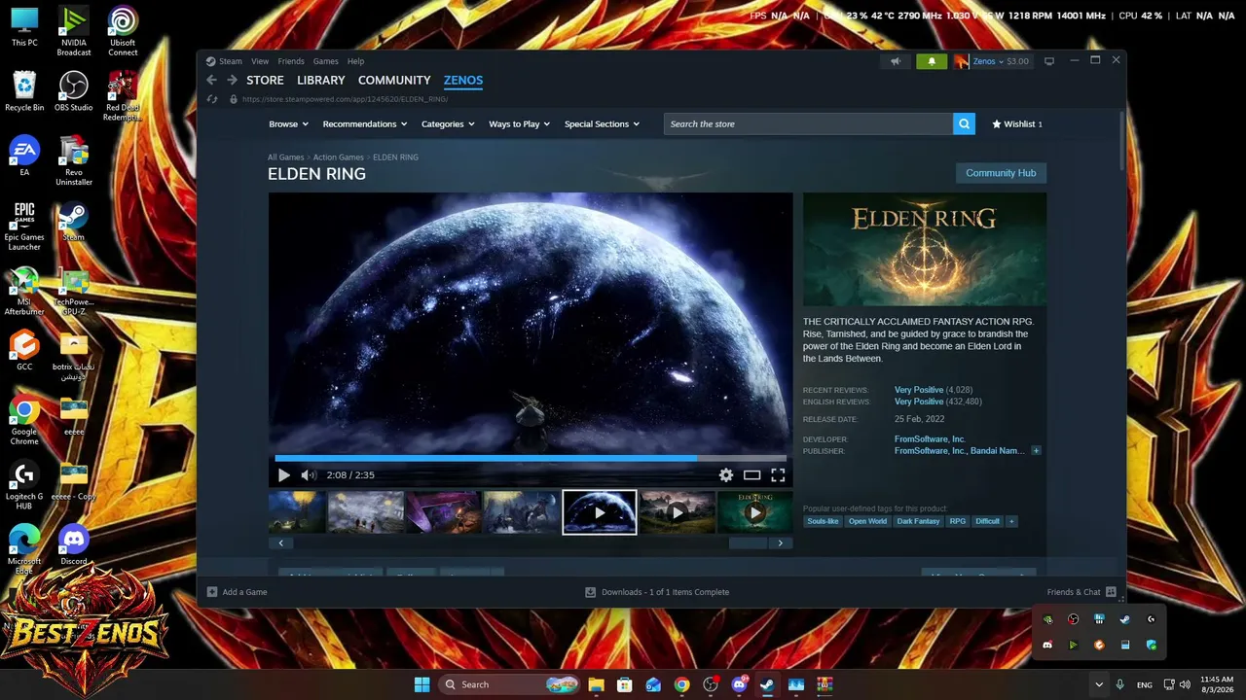This screenshot has width=1246, height=700.
Task: Expand the Special Sections dropdown
Action: pos(602,124)
